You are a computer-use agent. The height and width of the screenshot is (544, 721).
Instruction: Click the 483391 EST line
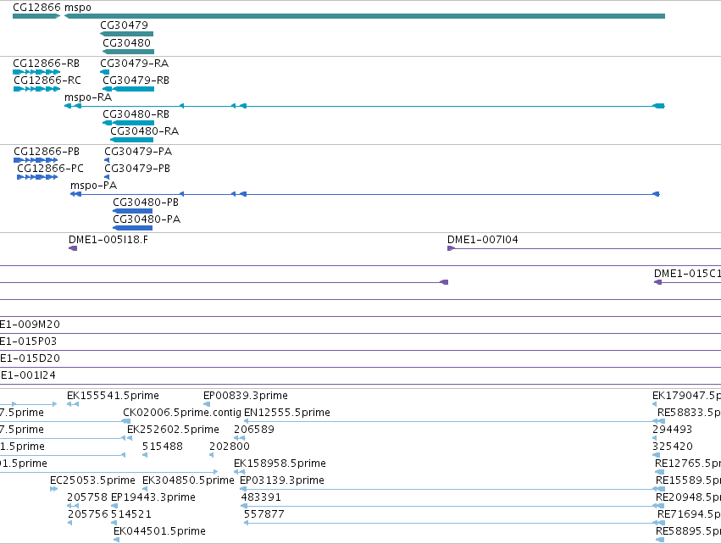(452, 506)
